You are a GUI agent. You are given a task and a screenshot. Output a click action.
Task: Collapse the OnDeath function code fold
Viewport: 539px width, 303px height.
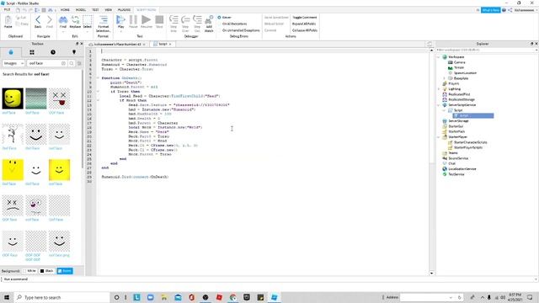click(98, 78)
